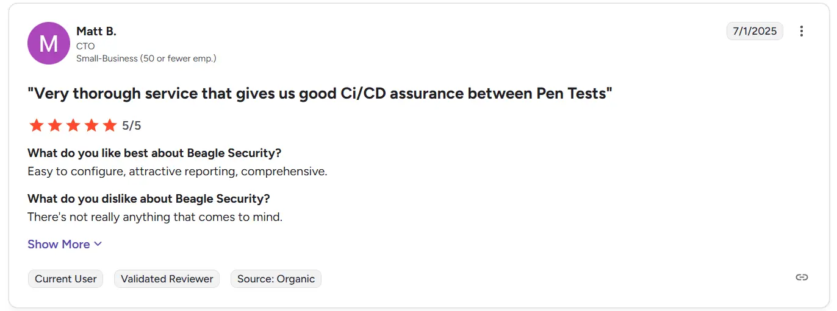The width and height of the screenshot is (837, 311).
Task: Click the fourth orange rating star
Action: [x=92, y=125]
